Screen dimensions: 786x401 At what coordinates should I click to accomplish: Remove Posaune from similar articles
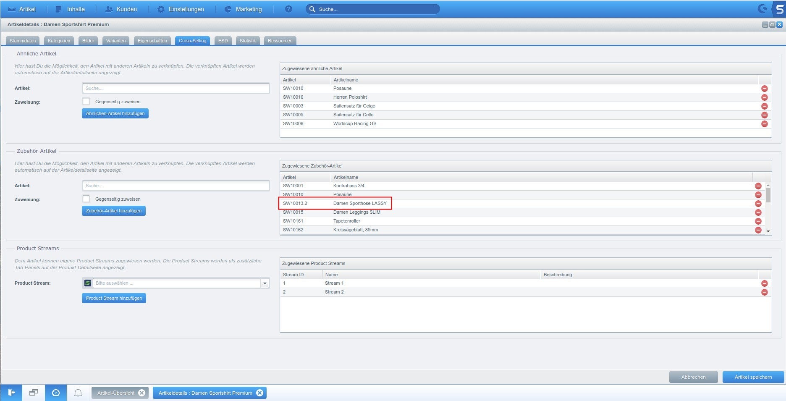[x=764, y=89]
